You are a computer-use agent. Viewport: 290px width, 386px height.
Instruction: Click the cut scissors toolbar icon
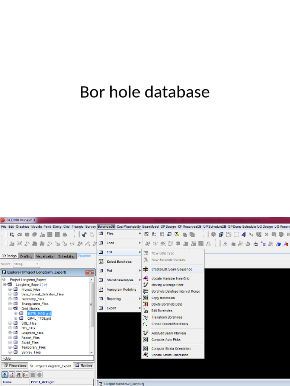(x=84, y=234)
